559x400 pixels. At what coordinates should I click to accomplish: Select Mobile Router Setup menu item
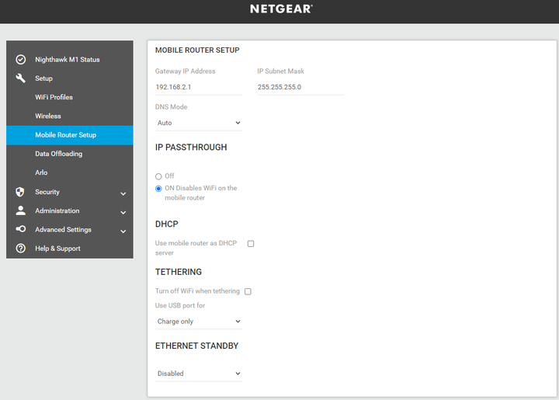[x=70, y=135]
